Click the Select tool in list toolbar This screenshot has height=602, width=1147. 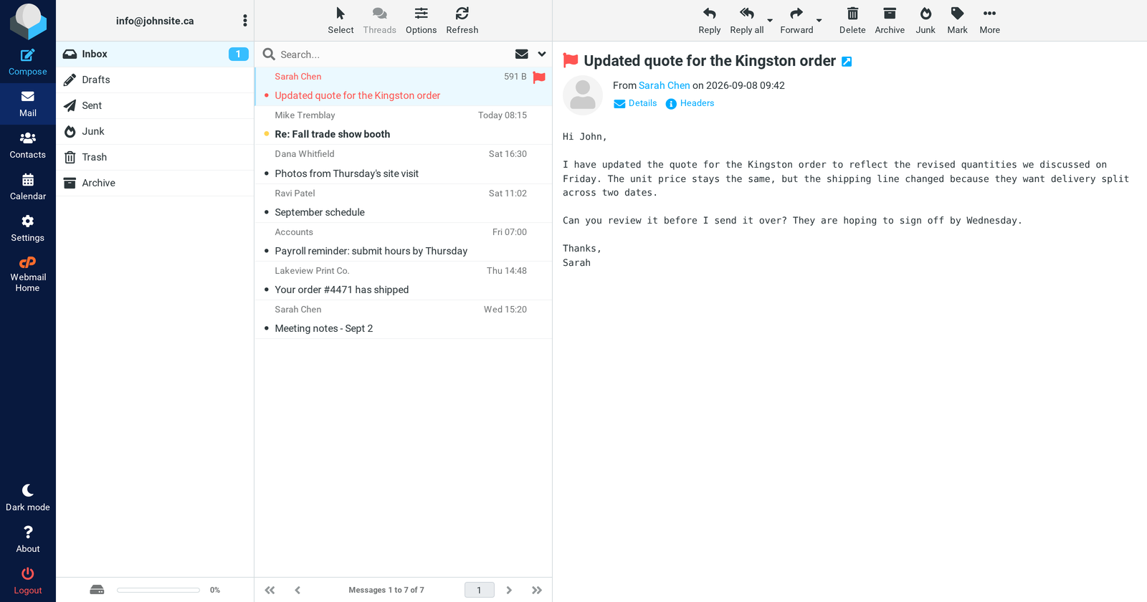point(341,21)
